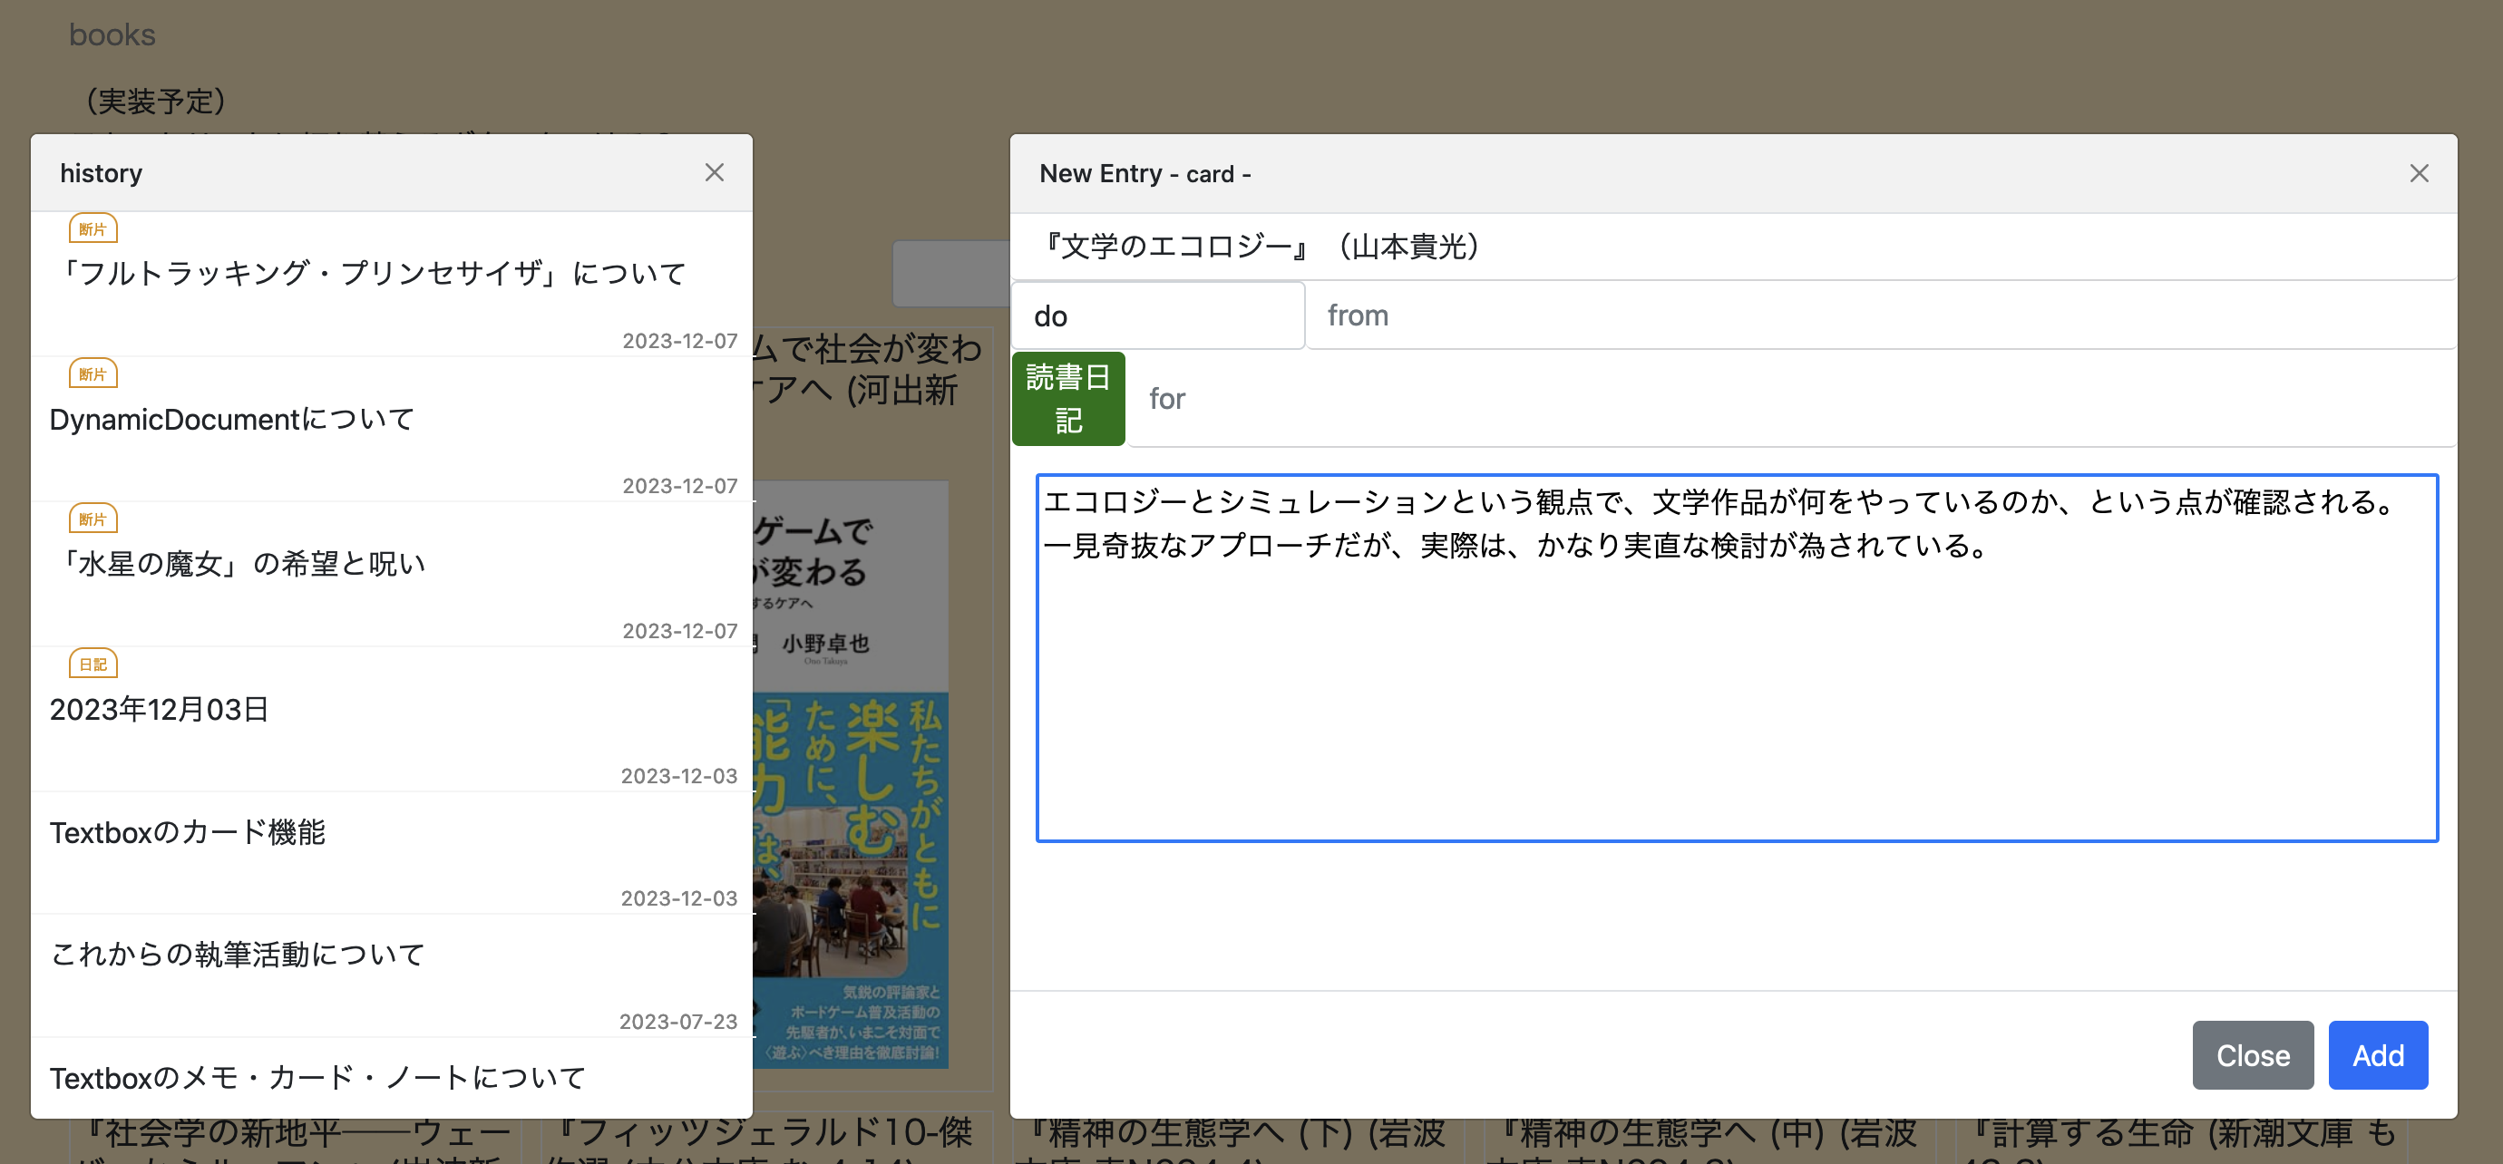Open the 2023年12月03日 diary entry
Viewport: 2503px width, 1164px height.
160,710
